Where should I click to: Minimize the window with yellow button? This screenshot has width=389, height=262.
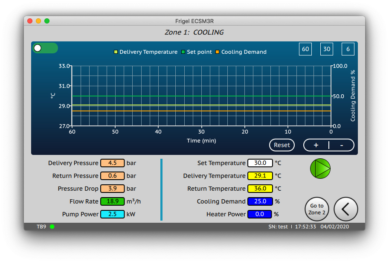[38, 21]
